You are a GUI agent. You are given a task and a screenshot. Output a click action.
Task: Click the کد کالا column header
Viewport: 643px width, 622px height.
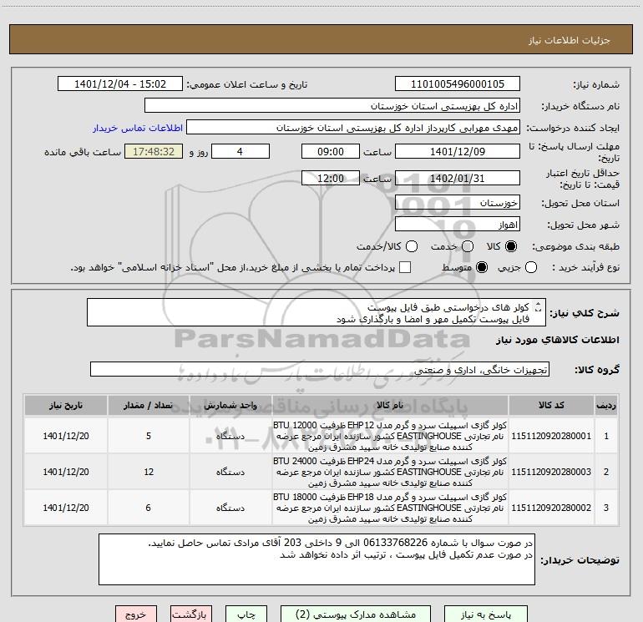tap(551, 406)
